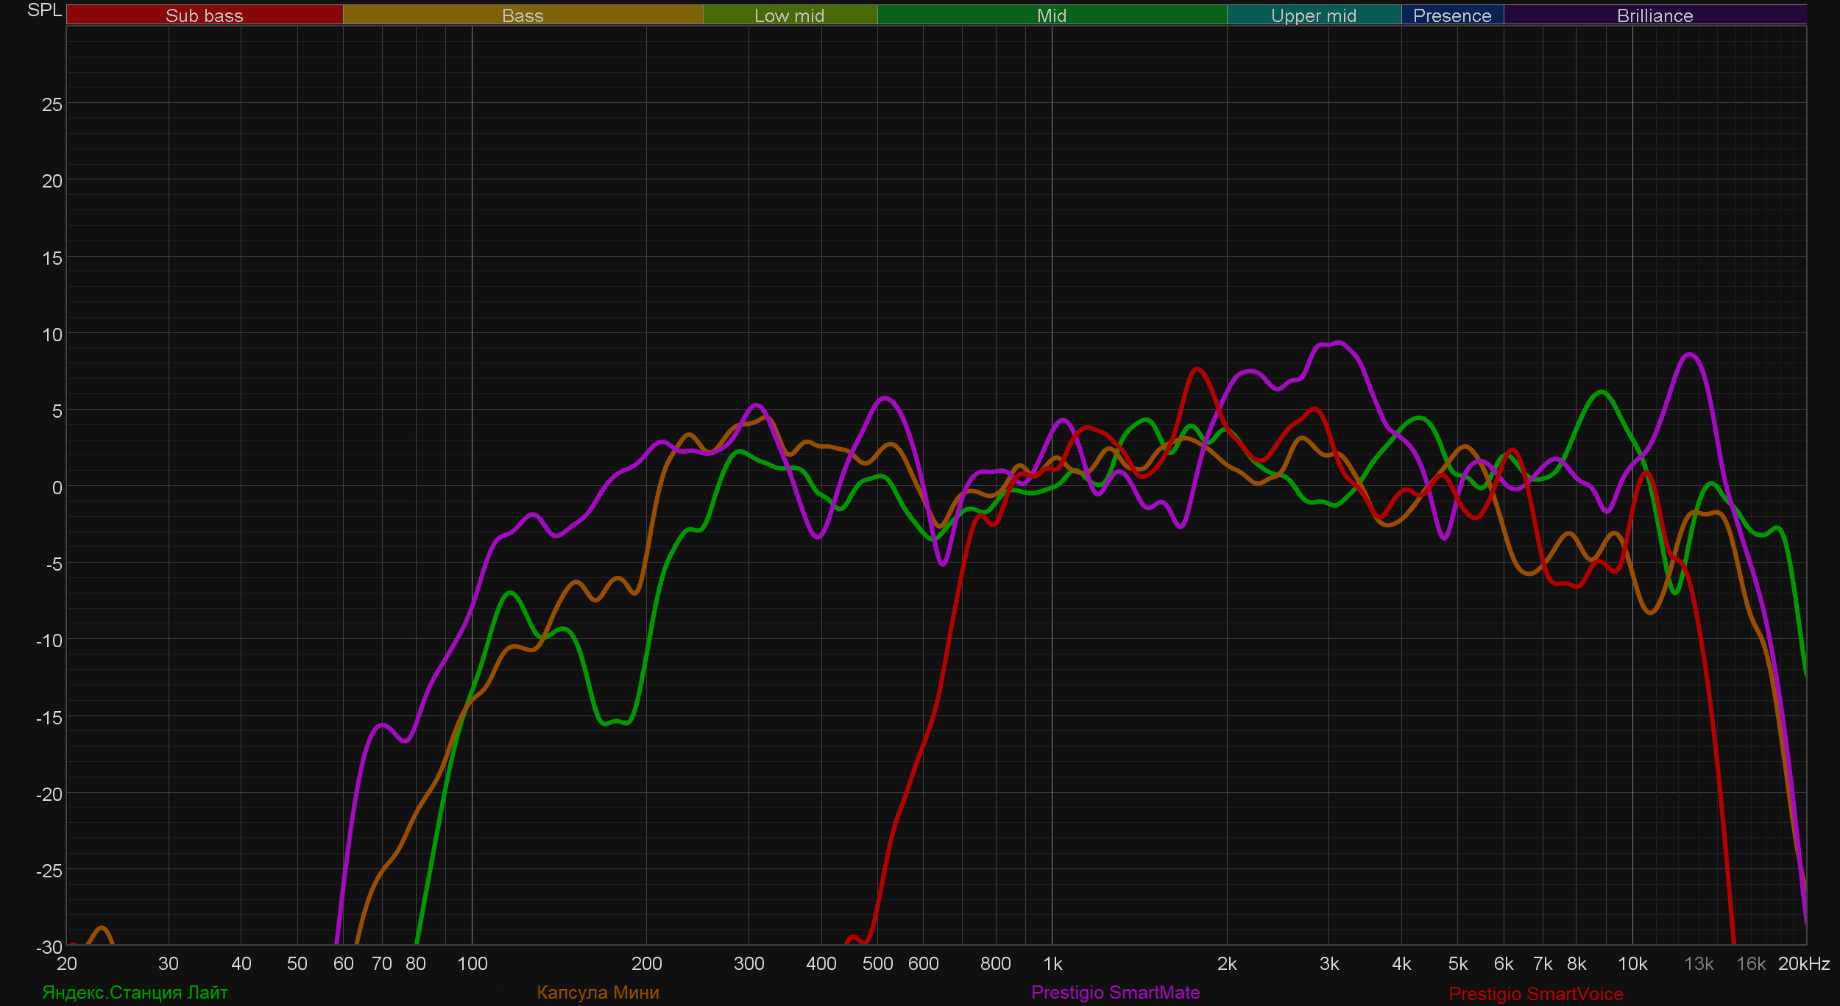This screenshot has height=1006, width=1840.
Task: Click the 500 Hz tick label
Action: pyautogui.click(x=877, y=964)
